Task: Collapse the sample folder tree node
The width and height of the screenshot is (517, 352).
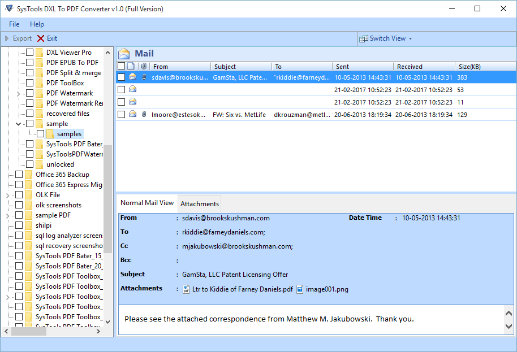Action: [x=18, y=124]
